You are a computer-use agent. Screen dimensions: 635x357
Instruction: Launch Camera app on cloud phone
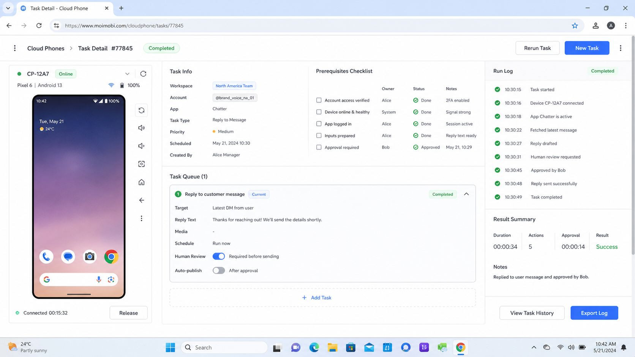pos(90,257)
